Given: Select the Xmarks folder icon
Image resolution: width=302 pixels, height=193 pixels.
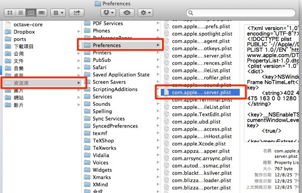Looking at the screenshot, I should (87, 177).
